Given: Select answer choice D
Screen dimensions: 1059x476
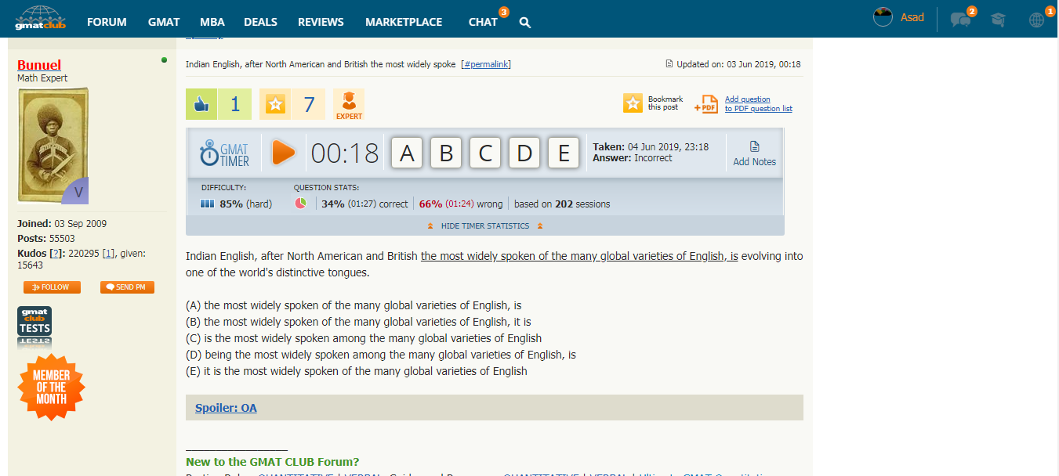Looking at the screenshot, I should click(x=524, y=153).
